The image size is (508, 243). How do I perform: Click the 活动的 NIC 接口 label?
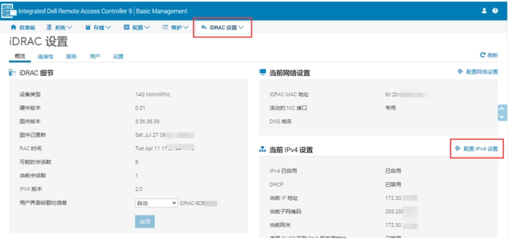[x=288, y=108]
